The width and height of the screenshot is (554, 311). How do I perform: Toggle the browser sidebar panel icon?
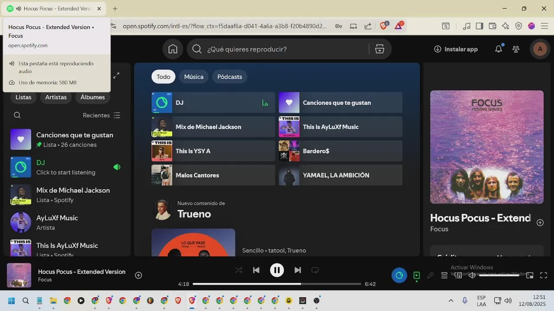(x=479, y=26)
